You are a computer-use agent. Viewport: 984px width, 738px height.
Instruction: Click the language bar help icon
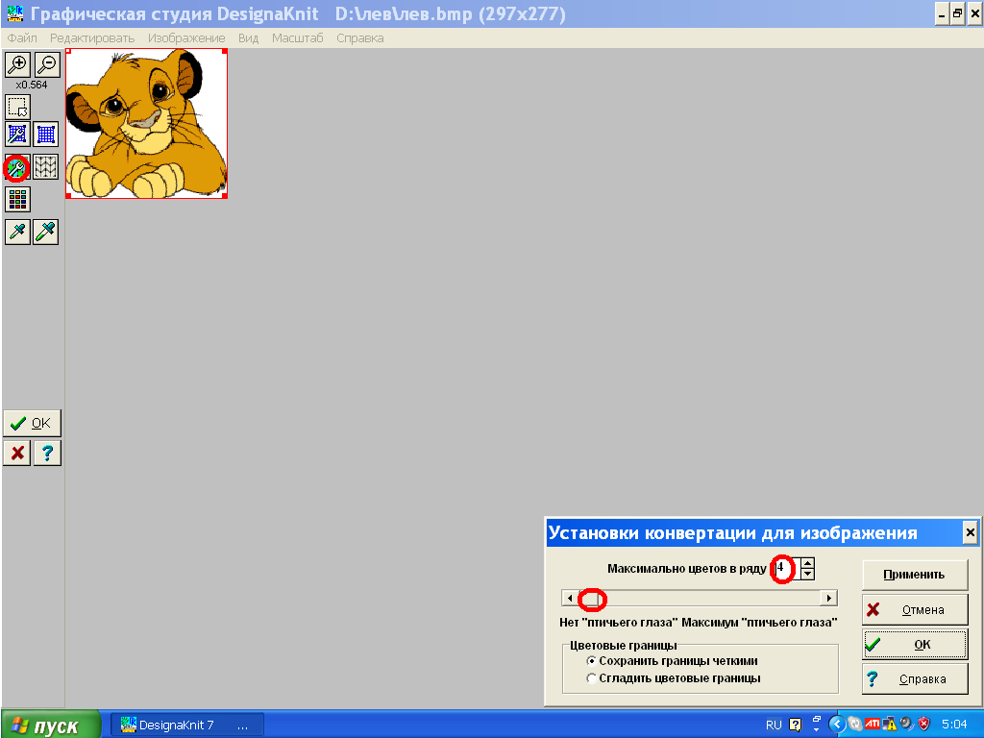tap(795, 725)
